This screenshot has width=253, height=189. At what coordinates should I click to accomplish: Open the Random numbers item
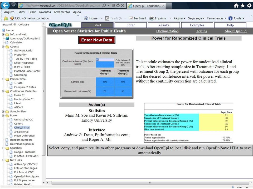[x=21, y=140]
